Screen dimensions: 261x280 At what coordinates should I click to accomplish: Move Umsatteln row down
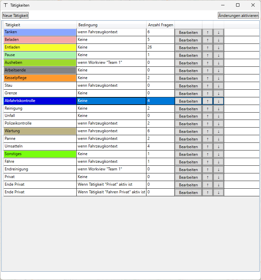(218, 147)
